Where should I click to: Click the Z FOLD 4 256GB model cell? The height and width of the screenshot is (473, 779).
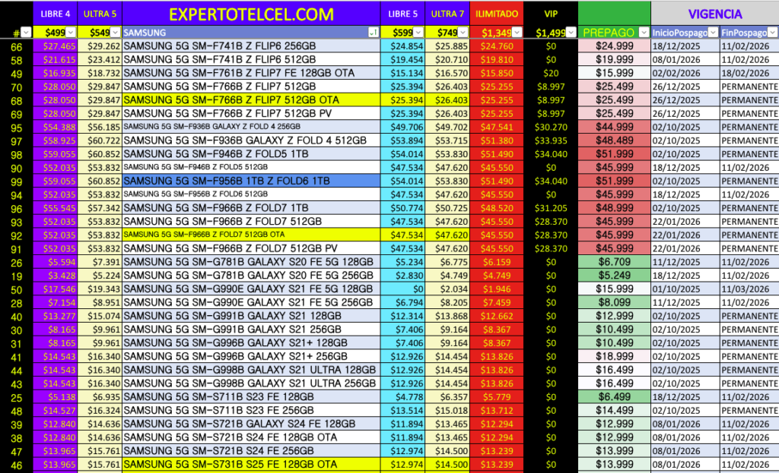251,127
